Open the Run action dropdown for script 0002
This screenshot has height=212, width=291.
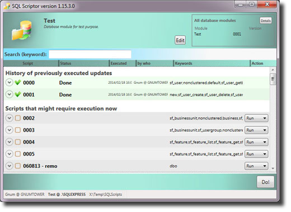click(256, 118)
